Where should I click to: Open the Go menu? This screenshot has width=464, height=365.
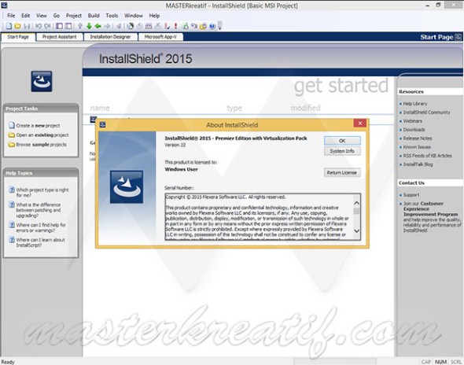click(56, 16)
